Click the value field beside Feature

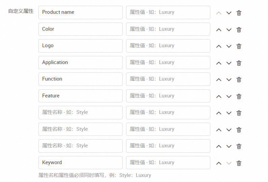(x=168, y=96)
